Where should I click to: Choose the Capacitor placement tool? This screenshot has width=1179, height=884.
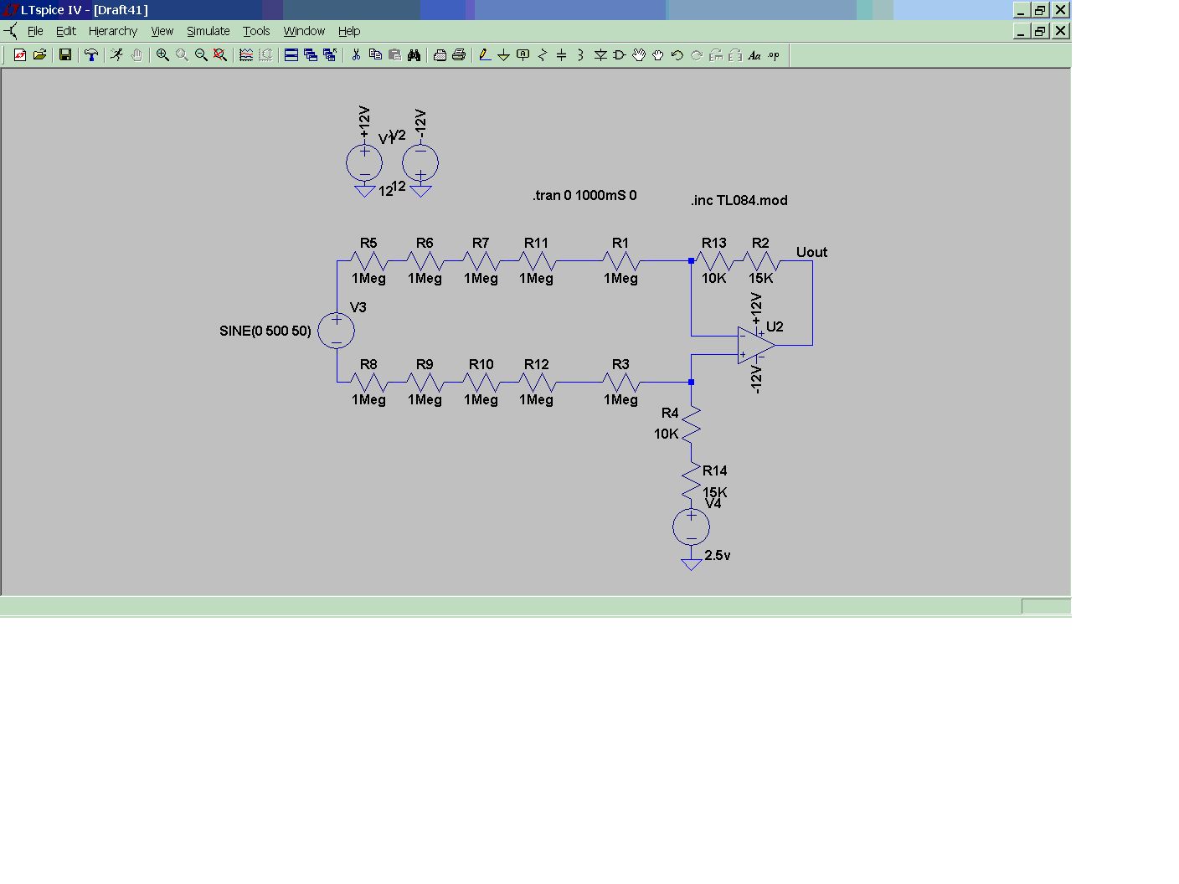coord(561,55)
